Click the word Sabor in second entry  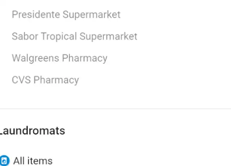(25, 36)
